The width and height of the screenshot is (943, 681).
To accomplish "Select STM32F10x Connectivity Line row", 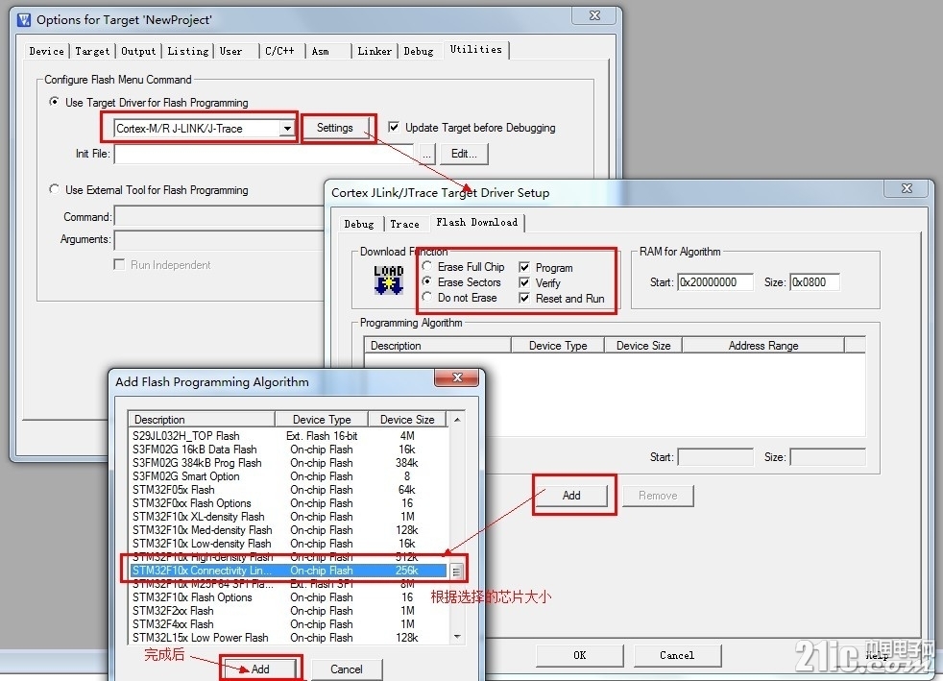I will [x=289, y=571].
